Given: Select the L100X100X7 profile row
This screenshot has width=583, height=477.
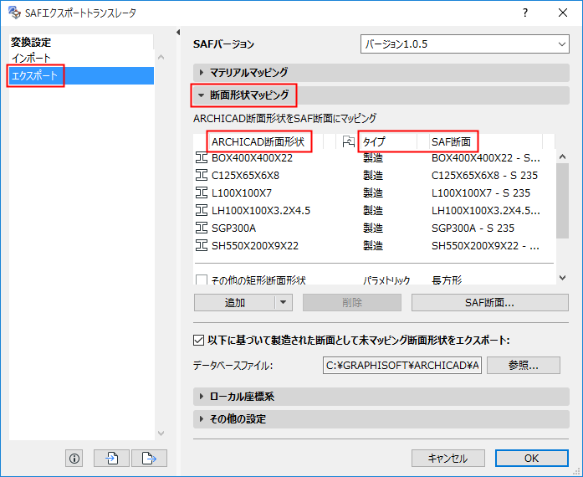Looking at the screenshot, I should tap(375, 192).
